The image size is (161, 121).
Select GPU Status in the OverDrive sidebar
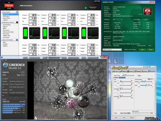coord(6,16)
